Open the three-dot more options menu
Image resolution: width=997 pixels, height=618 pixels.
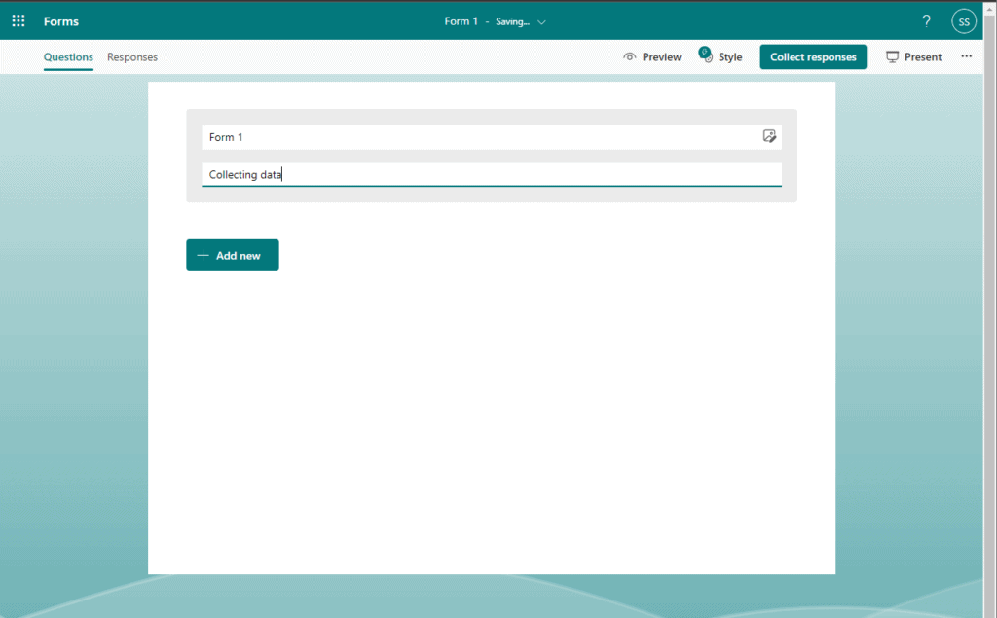point(966,56)
